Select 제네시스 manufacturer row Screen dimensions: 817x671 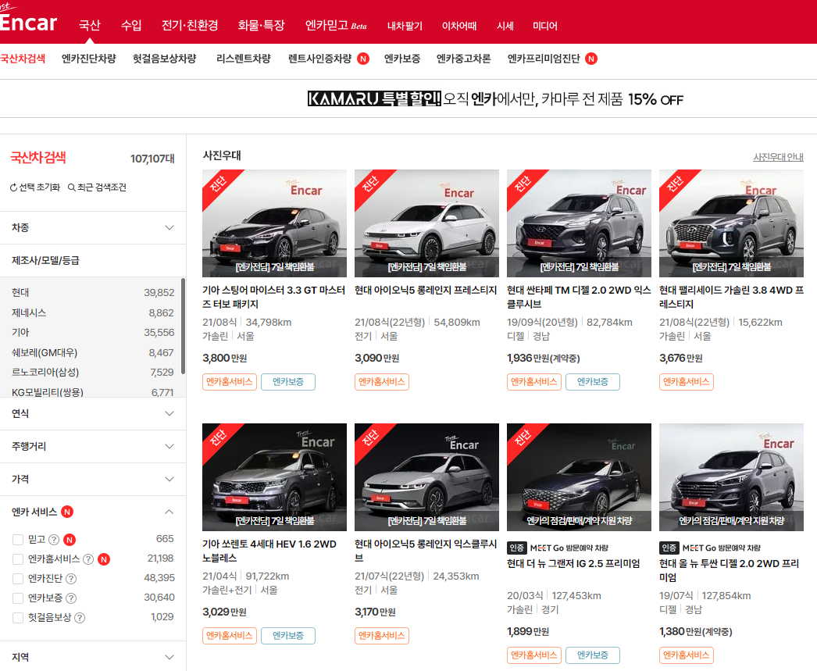pyautogui.click(x=93, y=312)
